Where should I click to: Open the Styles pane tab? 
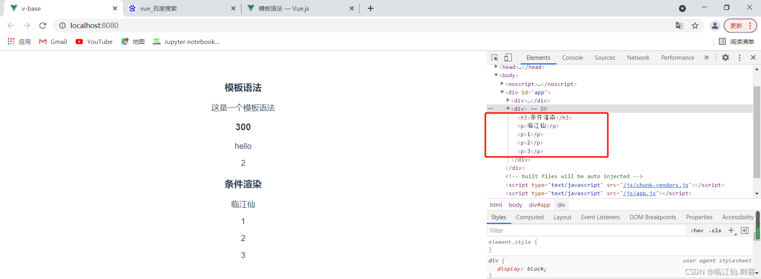(x=499, y=217)
